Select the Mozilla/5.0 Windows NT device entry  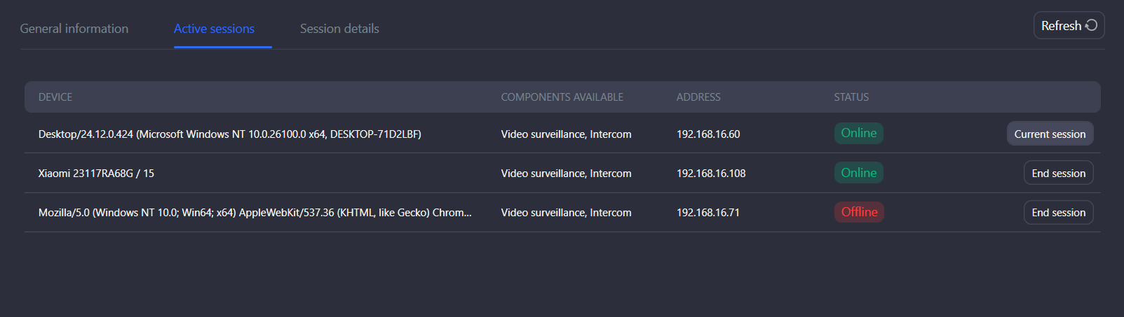(x=255, y=213)
